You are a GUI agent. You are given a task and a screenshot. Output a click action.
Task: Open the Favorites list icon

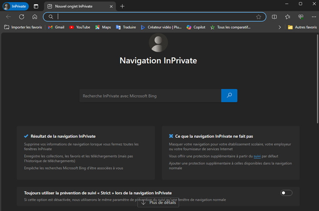288,17
